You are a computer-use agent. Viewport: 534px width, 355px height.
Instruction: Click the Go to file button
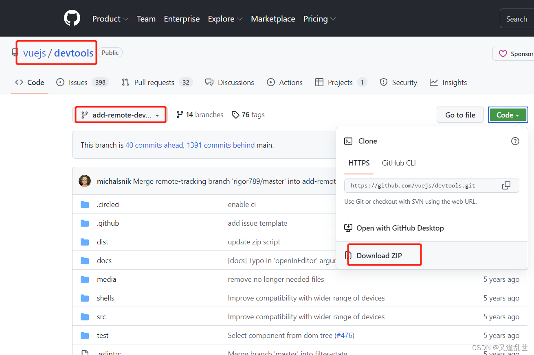click(x=460, y=115)
